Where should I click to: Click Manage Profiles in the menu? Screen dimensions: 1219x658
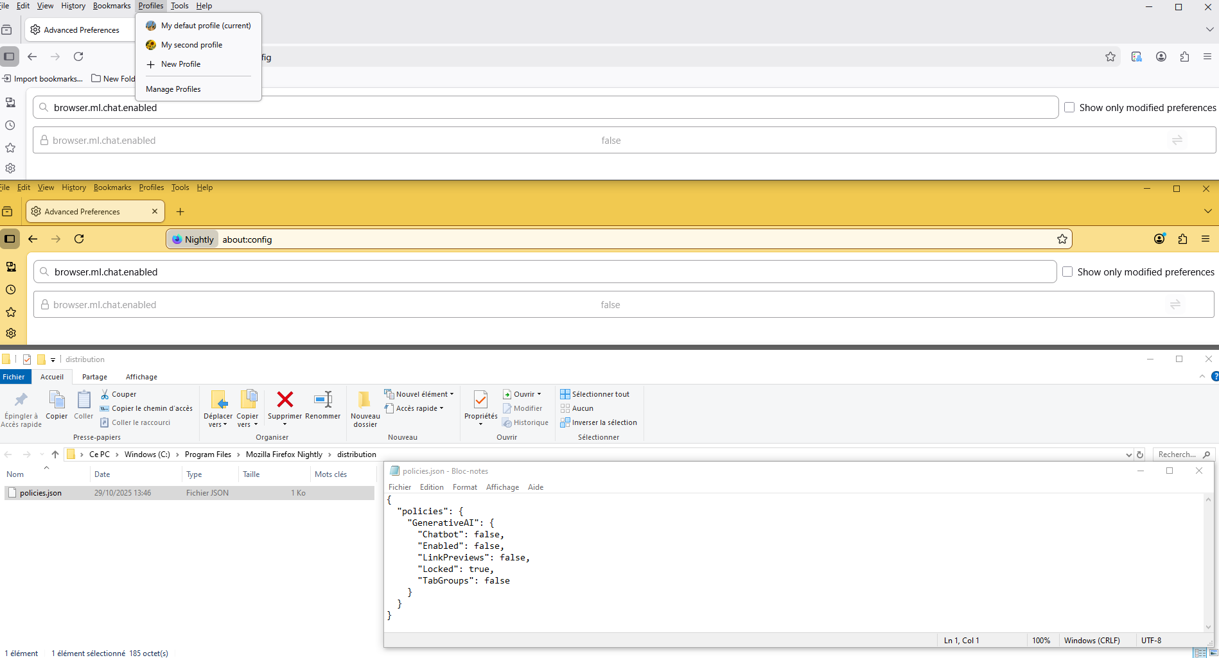point(173,89)
